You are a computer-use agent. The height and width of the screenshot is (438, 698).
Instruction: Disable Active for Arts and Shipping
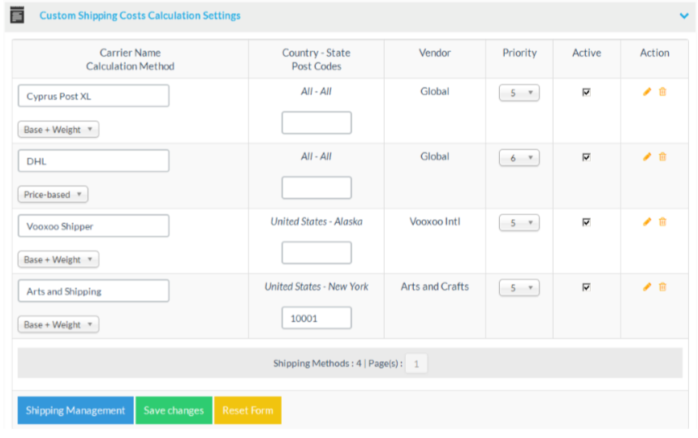(x=586, y=287)
